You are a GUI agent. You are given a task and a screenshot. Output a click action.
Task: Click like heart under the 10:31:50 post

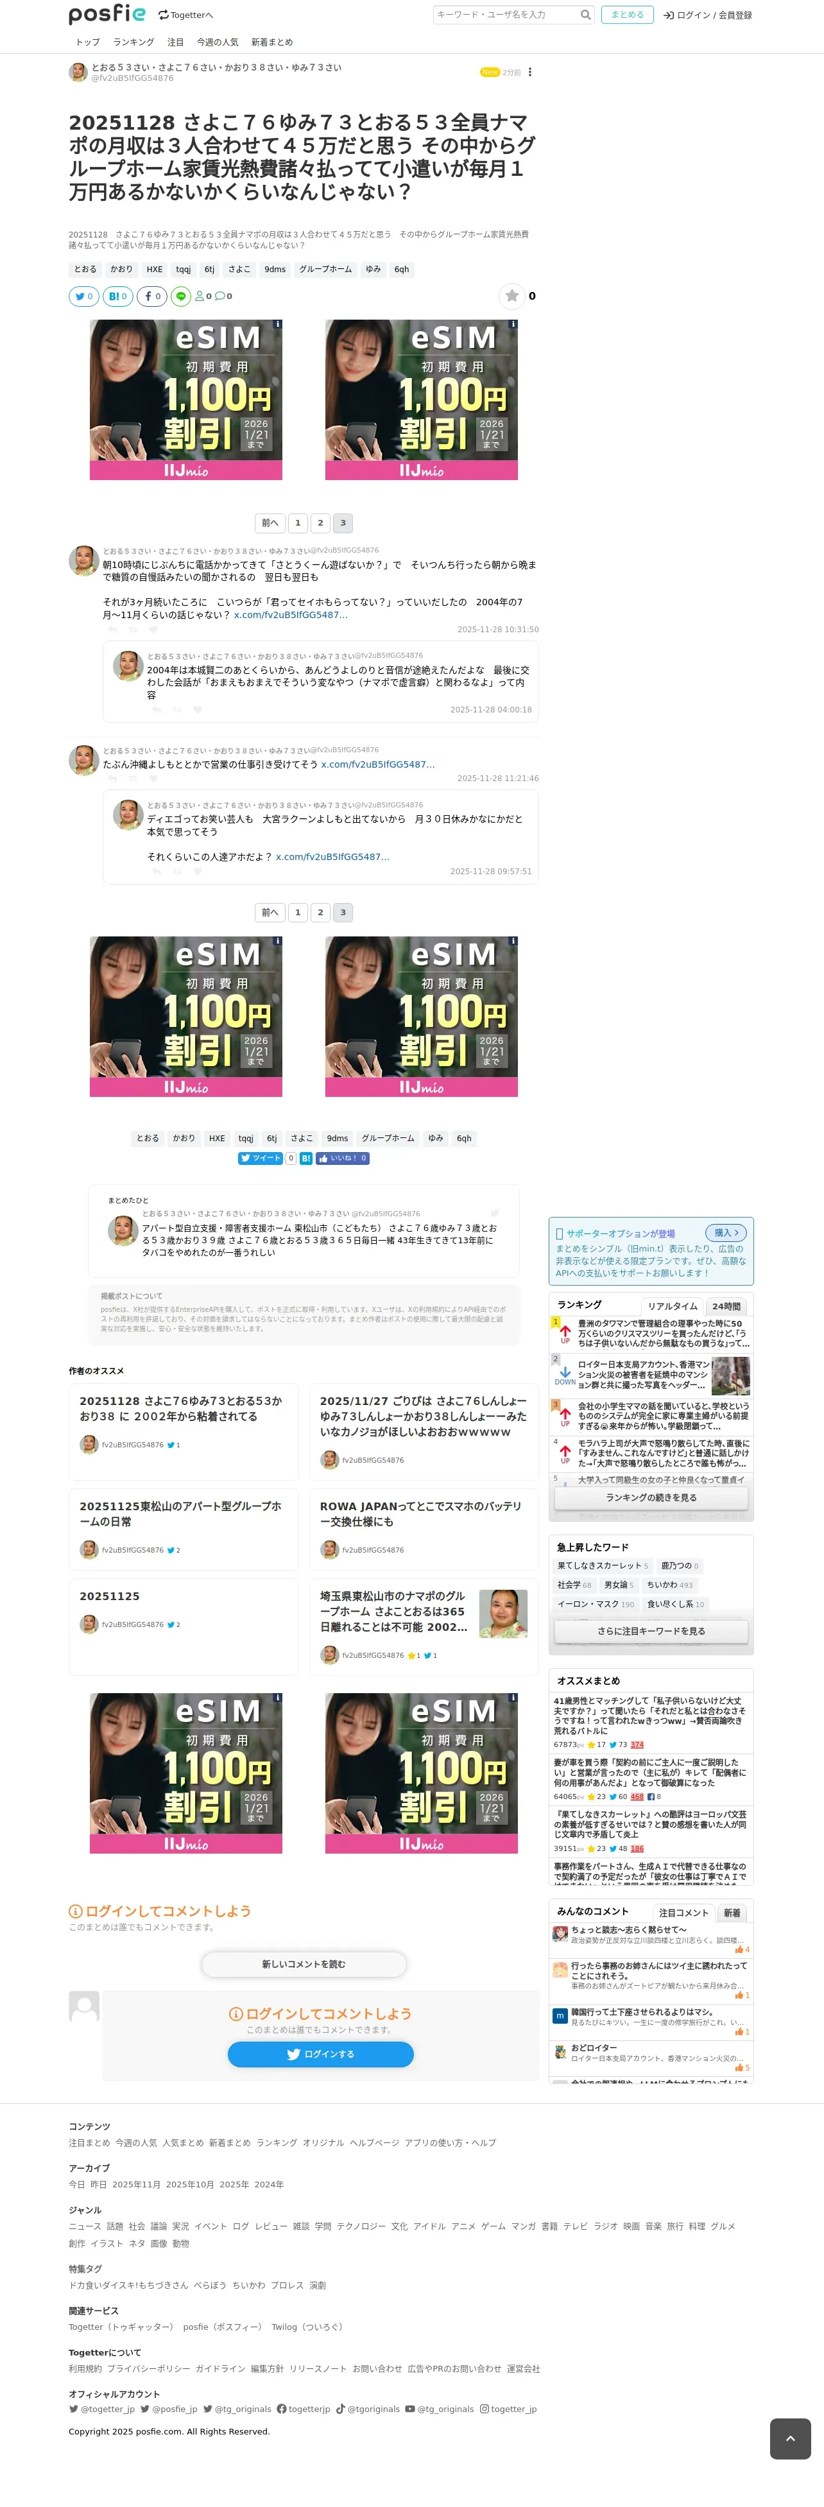coord(153,630)
